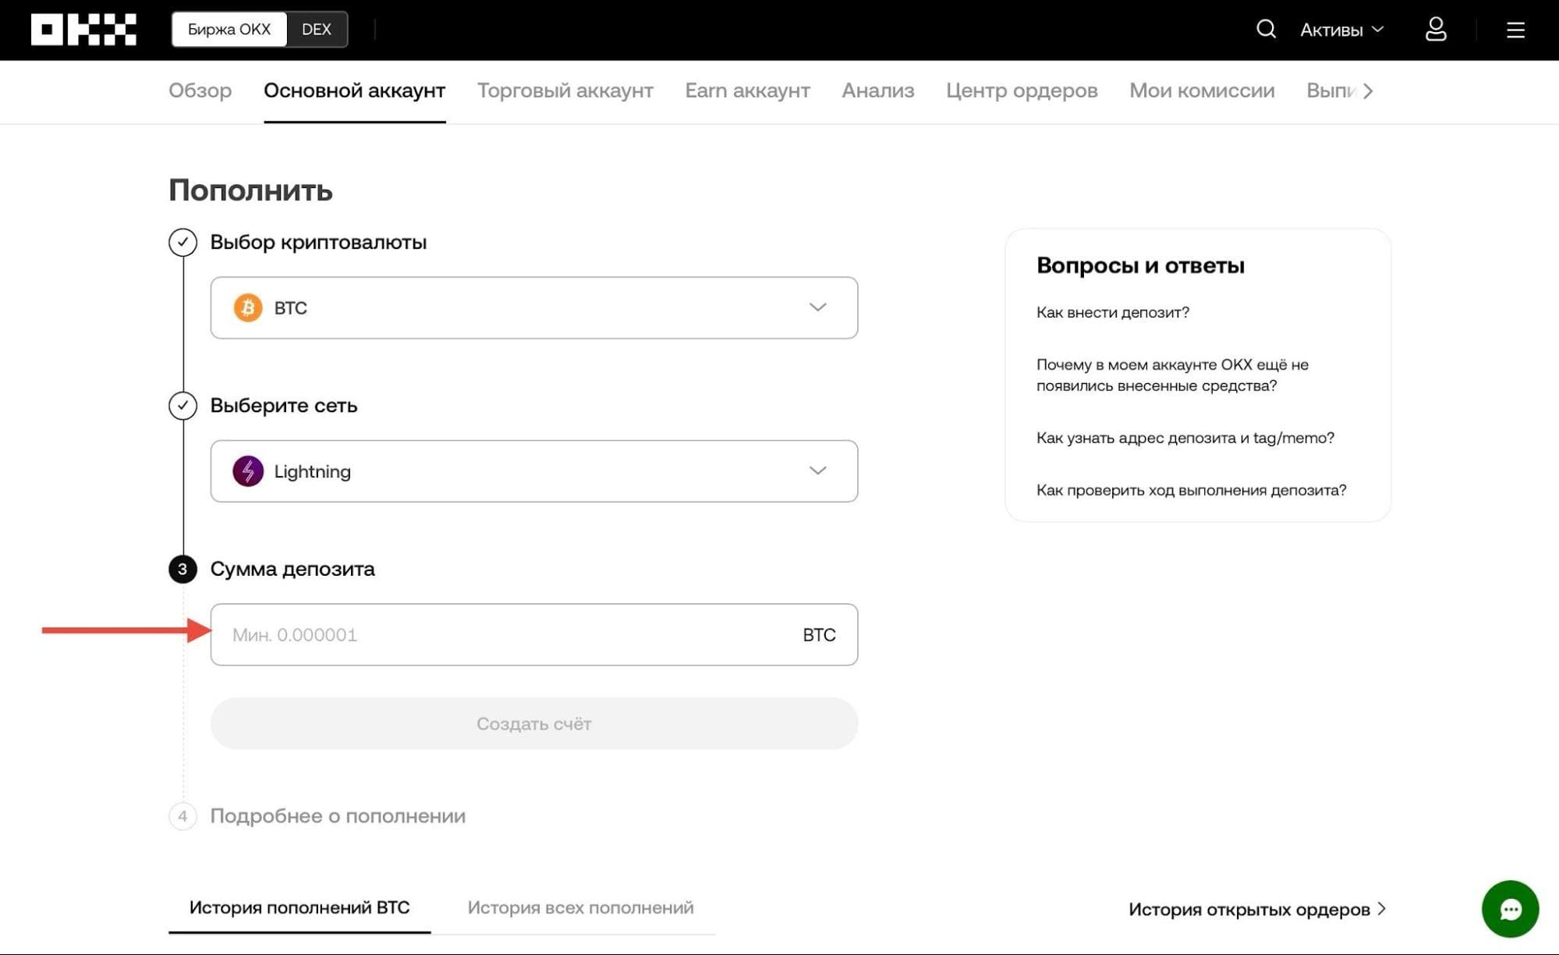
Task: Switch to the DEX toggle option
Action: [x=317, y=30]
